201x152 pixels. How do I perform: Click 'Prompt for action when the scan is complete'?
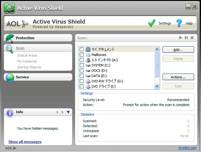click(x=156, y=105)
